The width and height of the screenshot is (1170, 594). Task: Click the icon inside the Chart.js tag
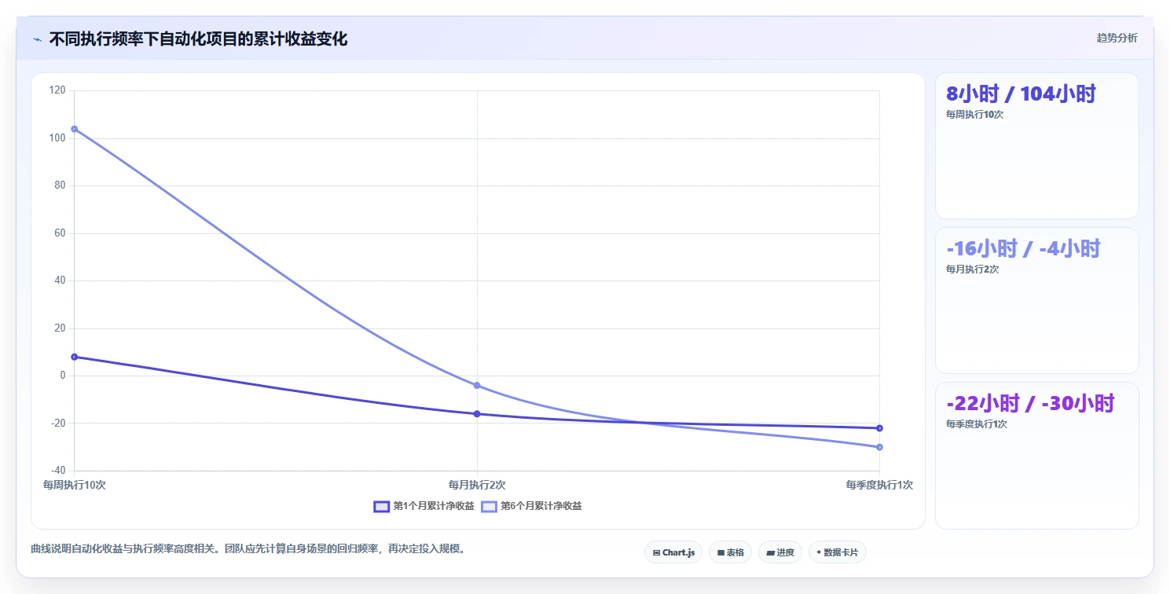click(656, 553)
